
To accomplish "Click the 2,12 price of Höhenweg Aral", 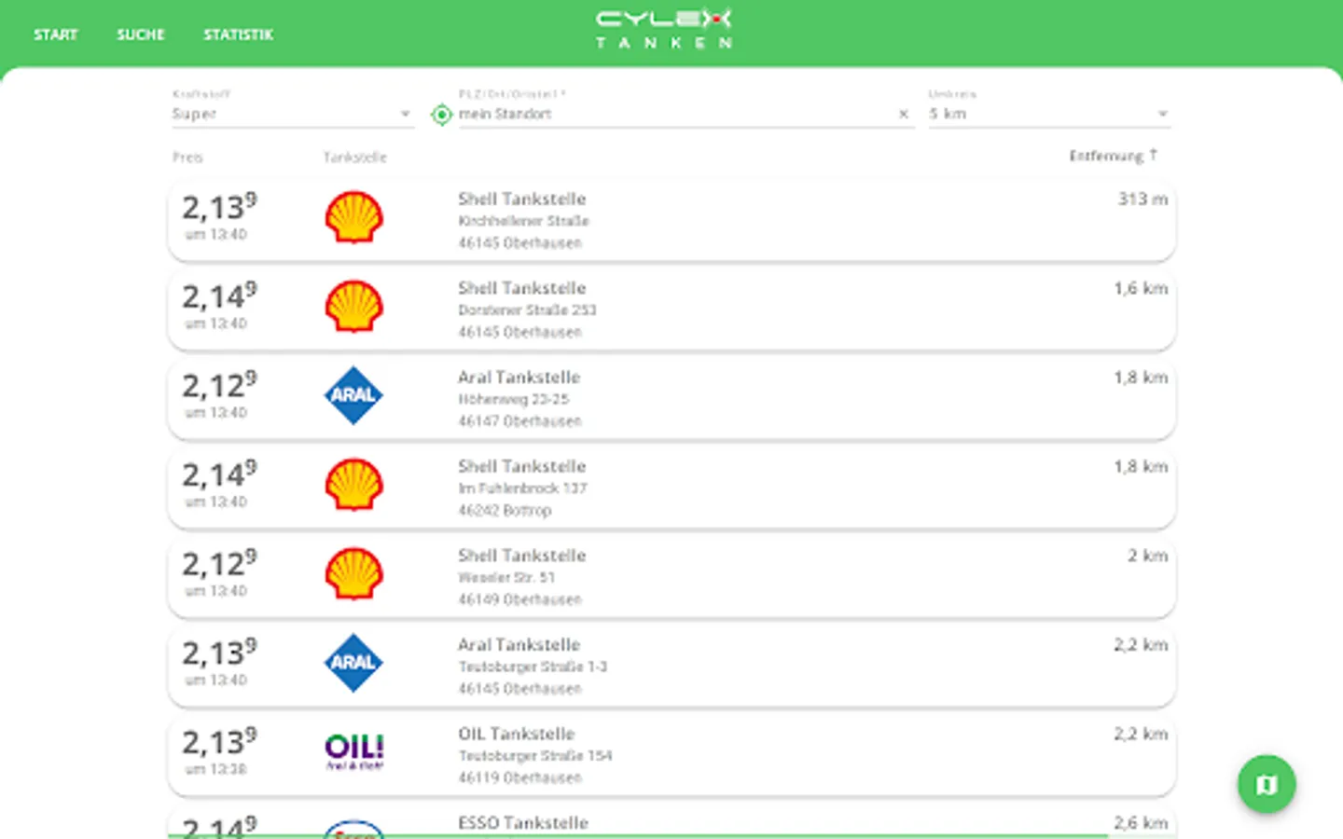I will [219, 384].
